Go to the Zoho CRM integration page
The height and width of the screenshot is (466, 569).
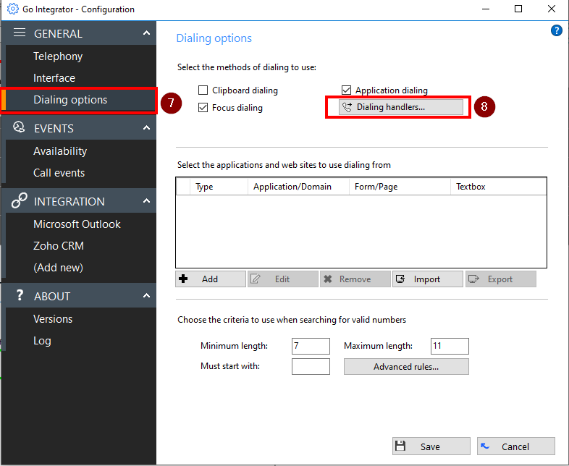59,246
